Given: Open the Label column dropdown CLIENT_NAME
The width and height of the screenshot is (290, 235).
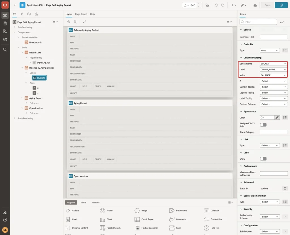Looking at the screenshot, I should point(274,69).
